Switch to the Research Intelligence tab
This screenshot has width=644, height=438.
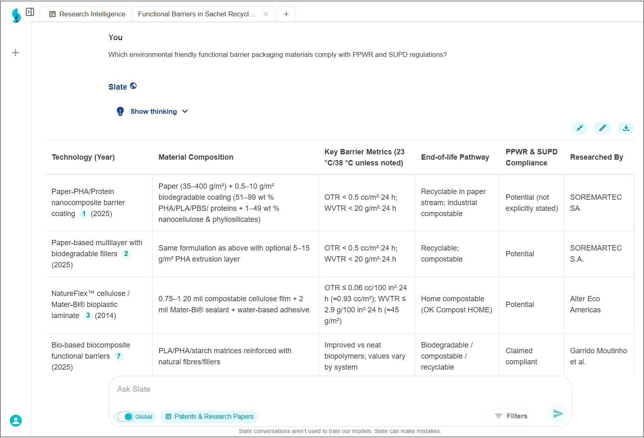(x=87, y=14)
